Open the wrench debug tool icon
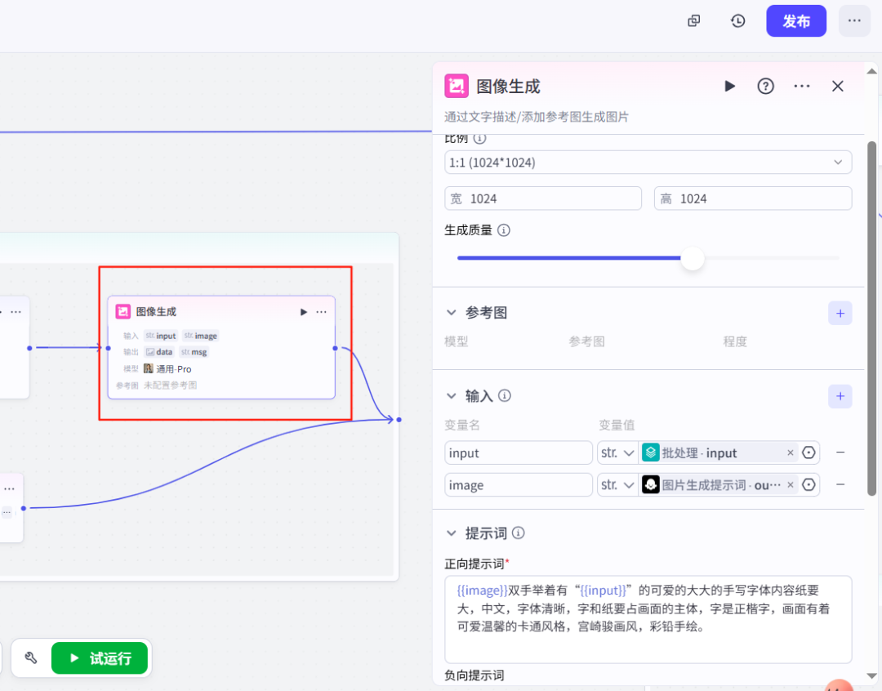Screen dimensions: 882x691 coord(31,658)
